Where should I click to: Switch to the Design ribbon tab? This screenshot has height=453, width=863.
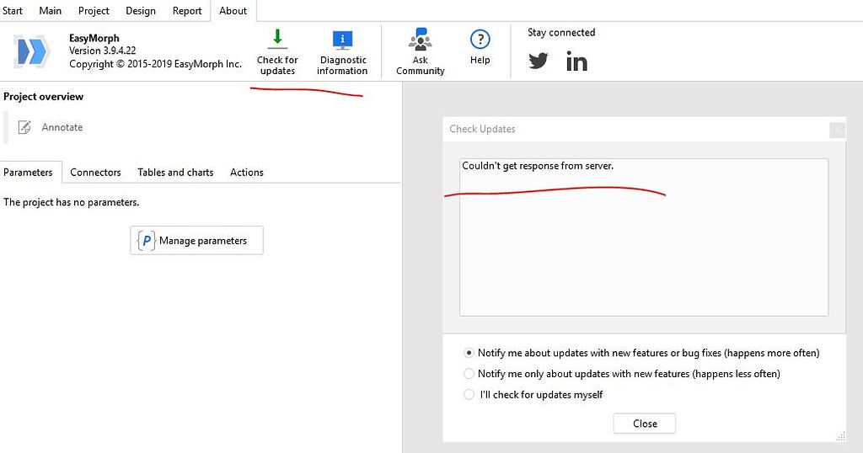pyautogui.click(x=141, y=11)
